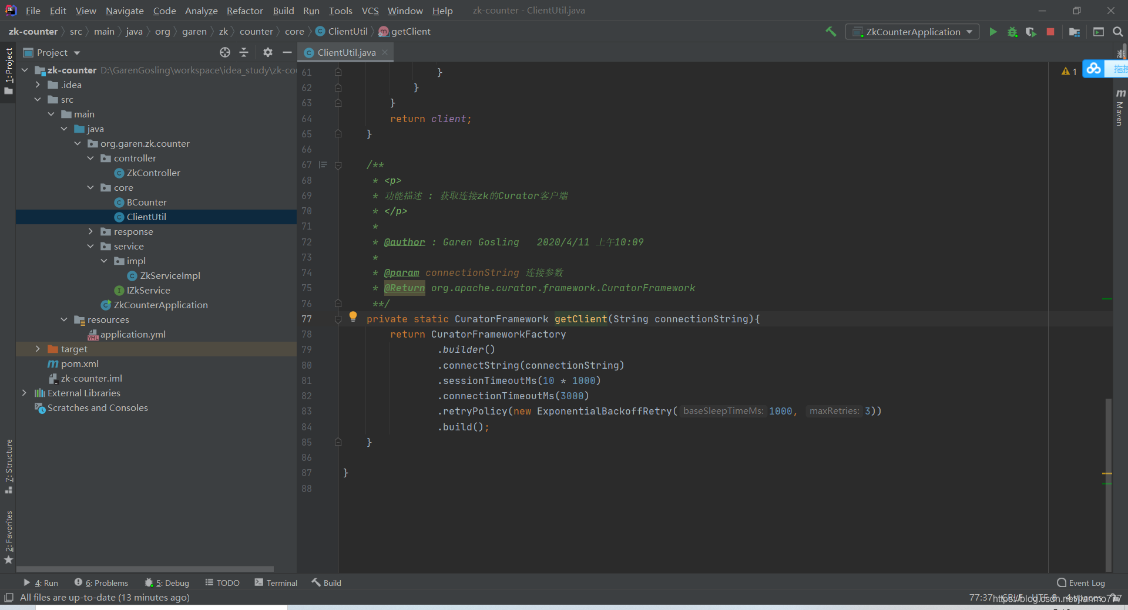The height and width of the screenshot is (610, 1128).
Task: Collapse all in Project panel
Action: coord(244,52)
